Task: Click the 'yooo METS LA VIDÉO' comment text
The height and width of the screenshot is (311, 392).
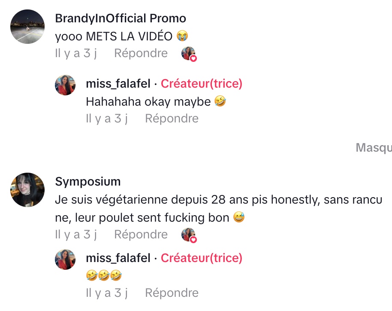Action: pyautogui.click(x=113, y=36)
